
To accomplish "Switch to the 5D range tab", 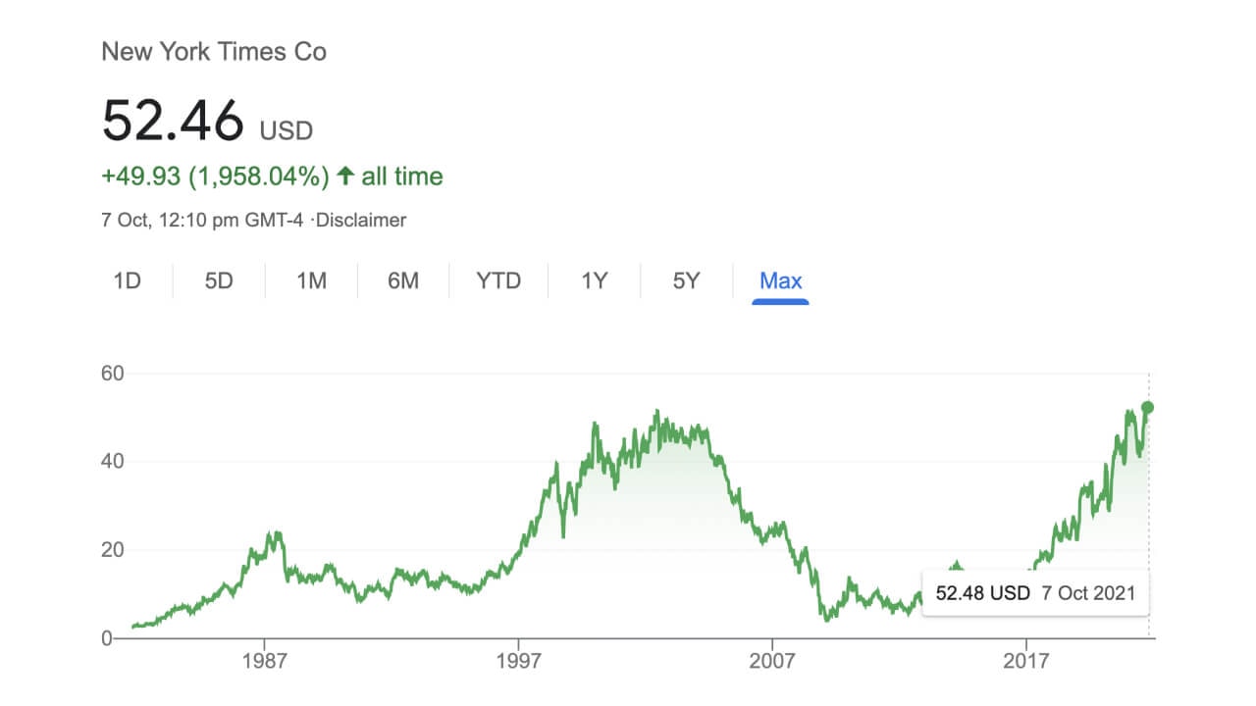I will coord(219,281).
